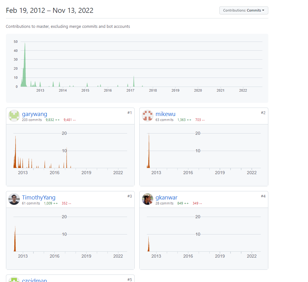Open mikewu's profile link
The height and width of the screenshot is (282, 308).
pyautogui.click(x=166, y=114)
